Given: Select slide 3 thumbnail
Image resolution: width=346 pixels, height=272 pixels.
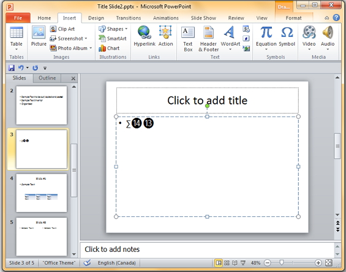Looking at the screenshot, I should (42, 149).
